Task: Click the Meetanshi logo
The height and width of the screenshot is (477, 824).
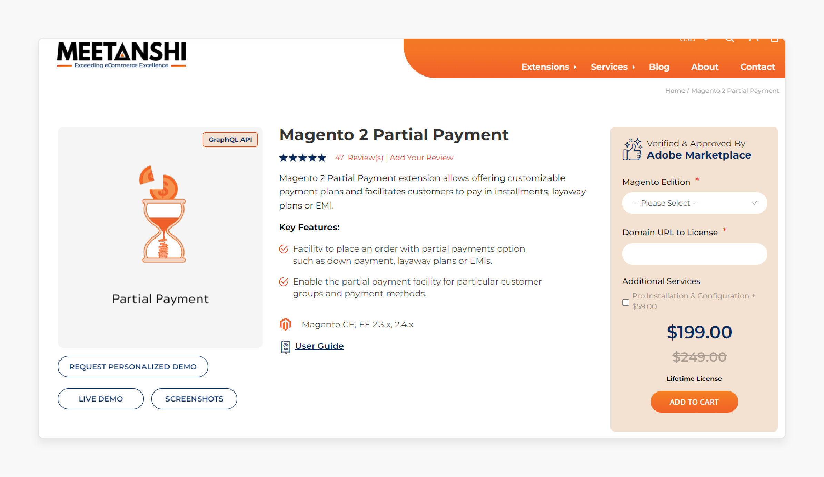Action: click(x=121, y=55)
